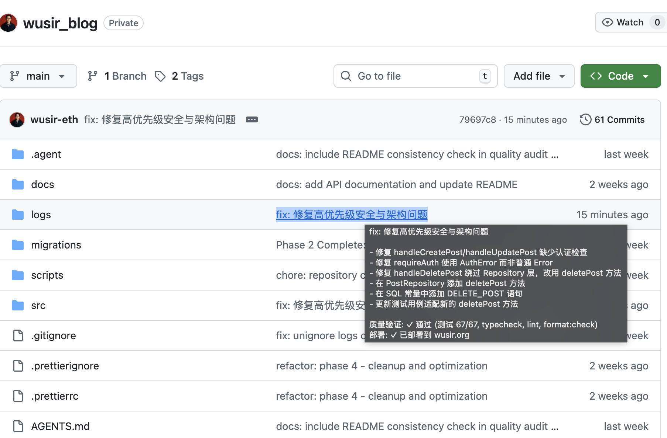Open the scripts folder

click(x=47, y=275)
